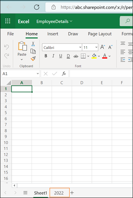Decrease font size with smaller A

point(110,47)
